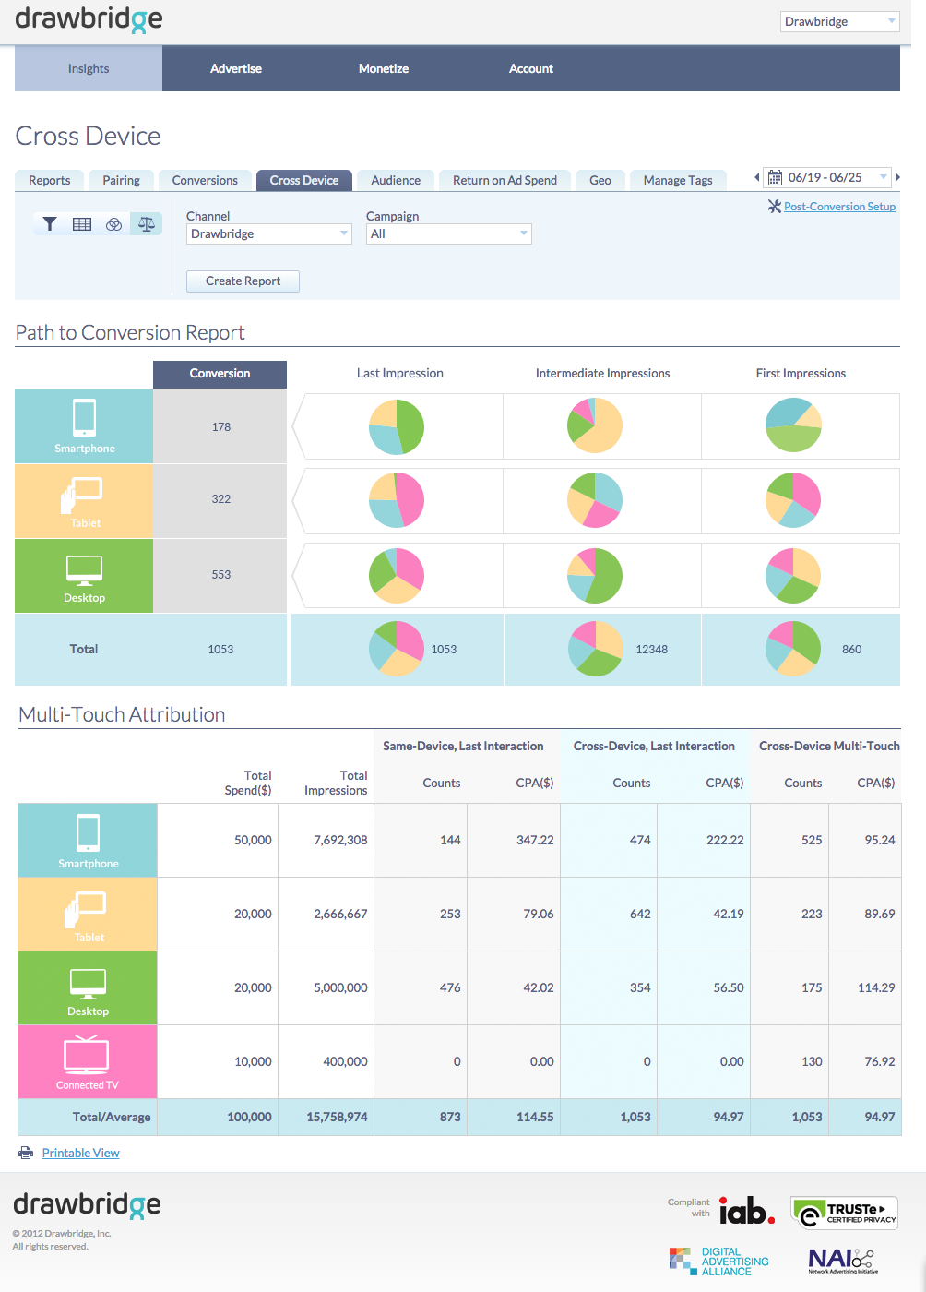Switch to the table grid view icon
Screen dimensions: 926x1292
tap(82, 224)
